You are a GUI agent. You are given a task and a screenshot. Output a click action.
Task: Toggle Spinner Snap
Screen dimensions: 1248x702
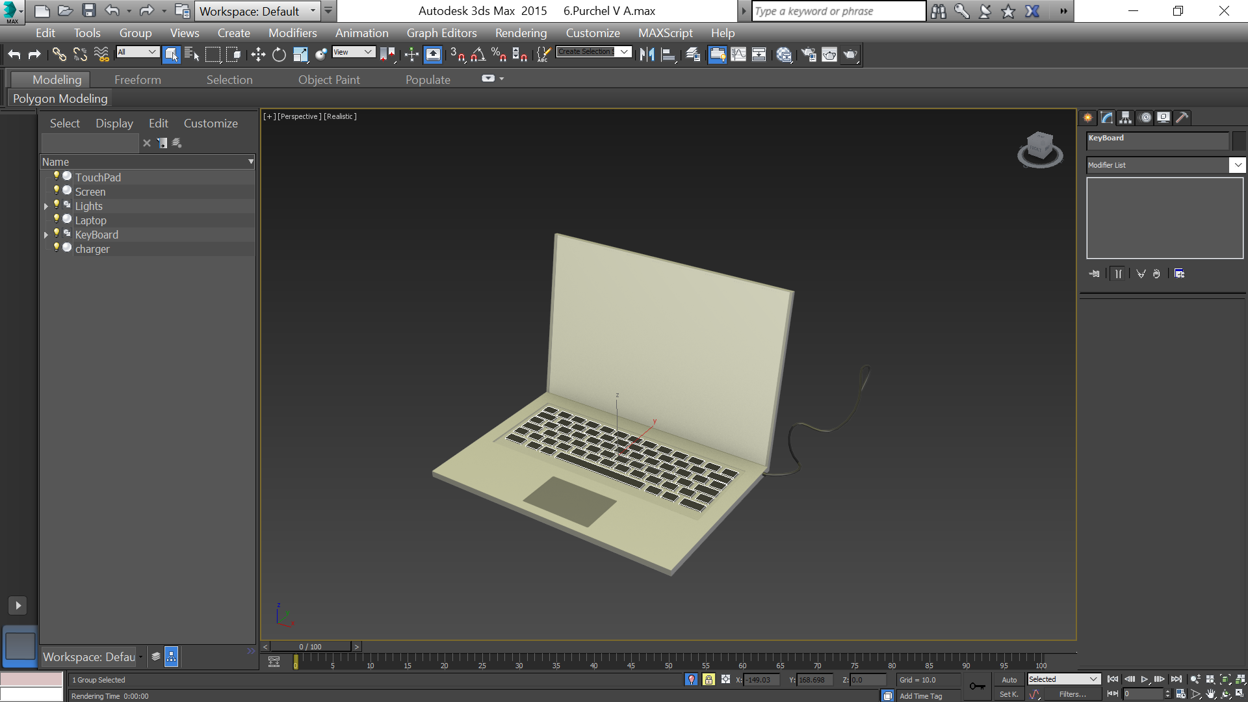coord(520,55)
